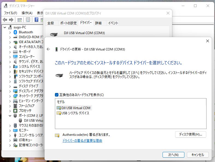Expand the 印刷キュー category

point(10,140)
